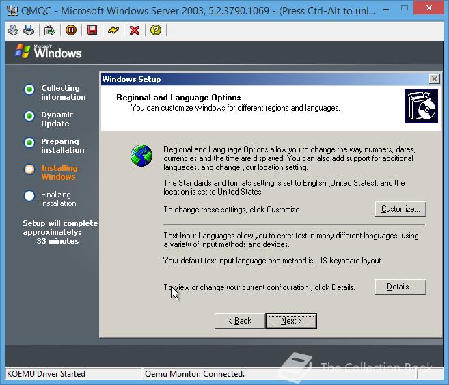This screenshot has height=385, width=449.
Task: Click the red X stop icon
Action: tap(135, 30)
